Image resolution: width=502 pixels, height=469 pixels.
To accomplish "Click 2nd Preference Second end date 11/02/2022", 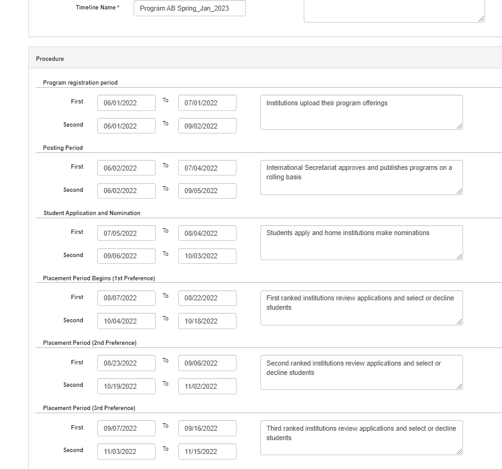I will click(207, 386).
